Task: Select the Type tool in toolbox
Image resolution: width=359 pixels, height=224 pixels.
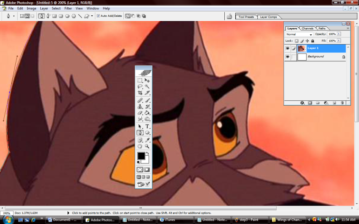Action: click(147, 126)
